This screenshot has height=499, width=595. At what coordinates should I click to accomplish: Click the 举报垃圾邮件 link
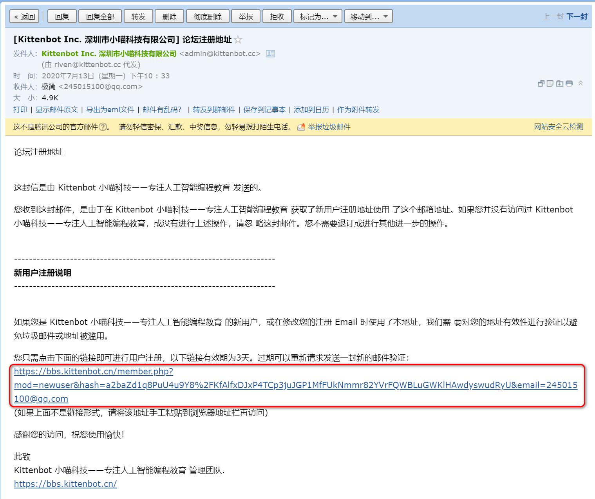coord(329,127)
